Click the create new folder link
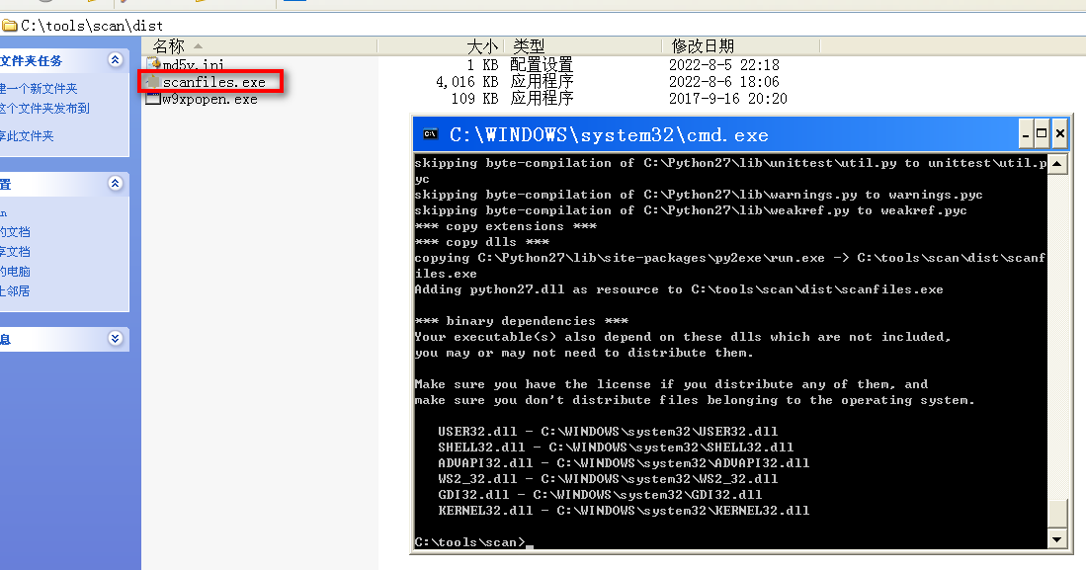 (39, 89)
